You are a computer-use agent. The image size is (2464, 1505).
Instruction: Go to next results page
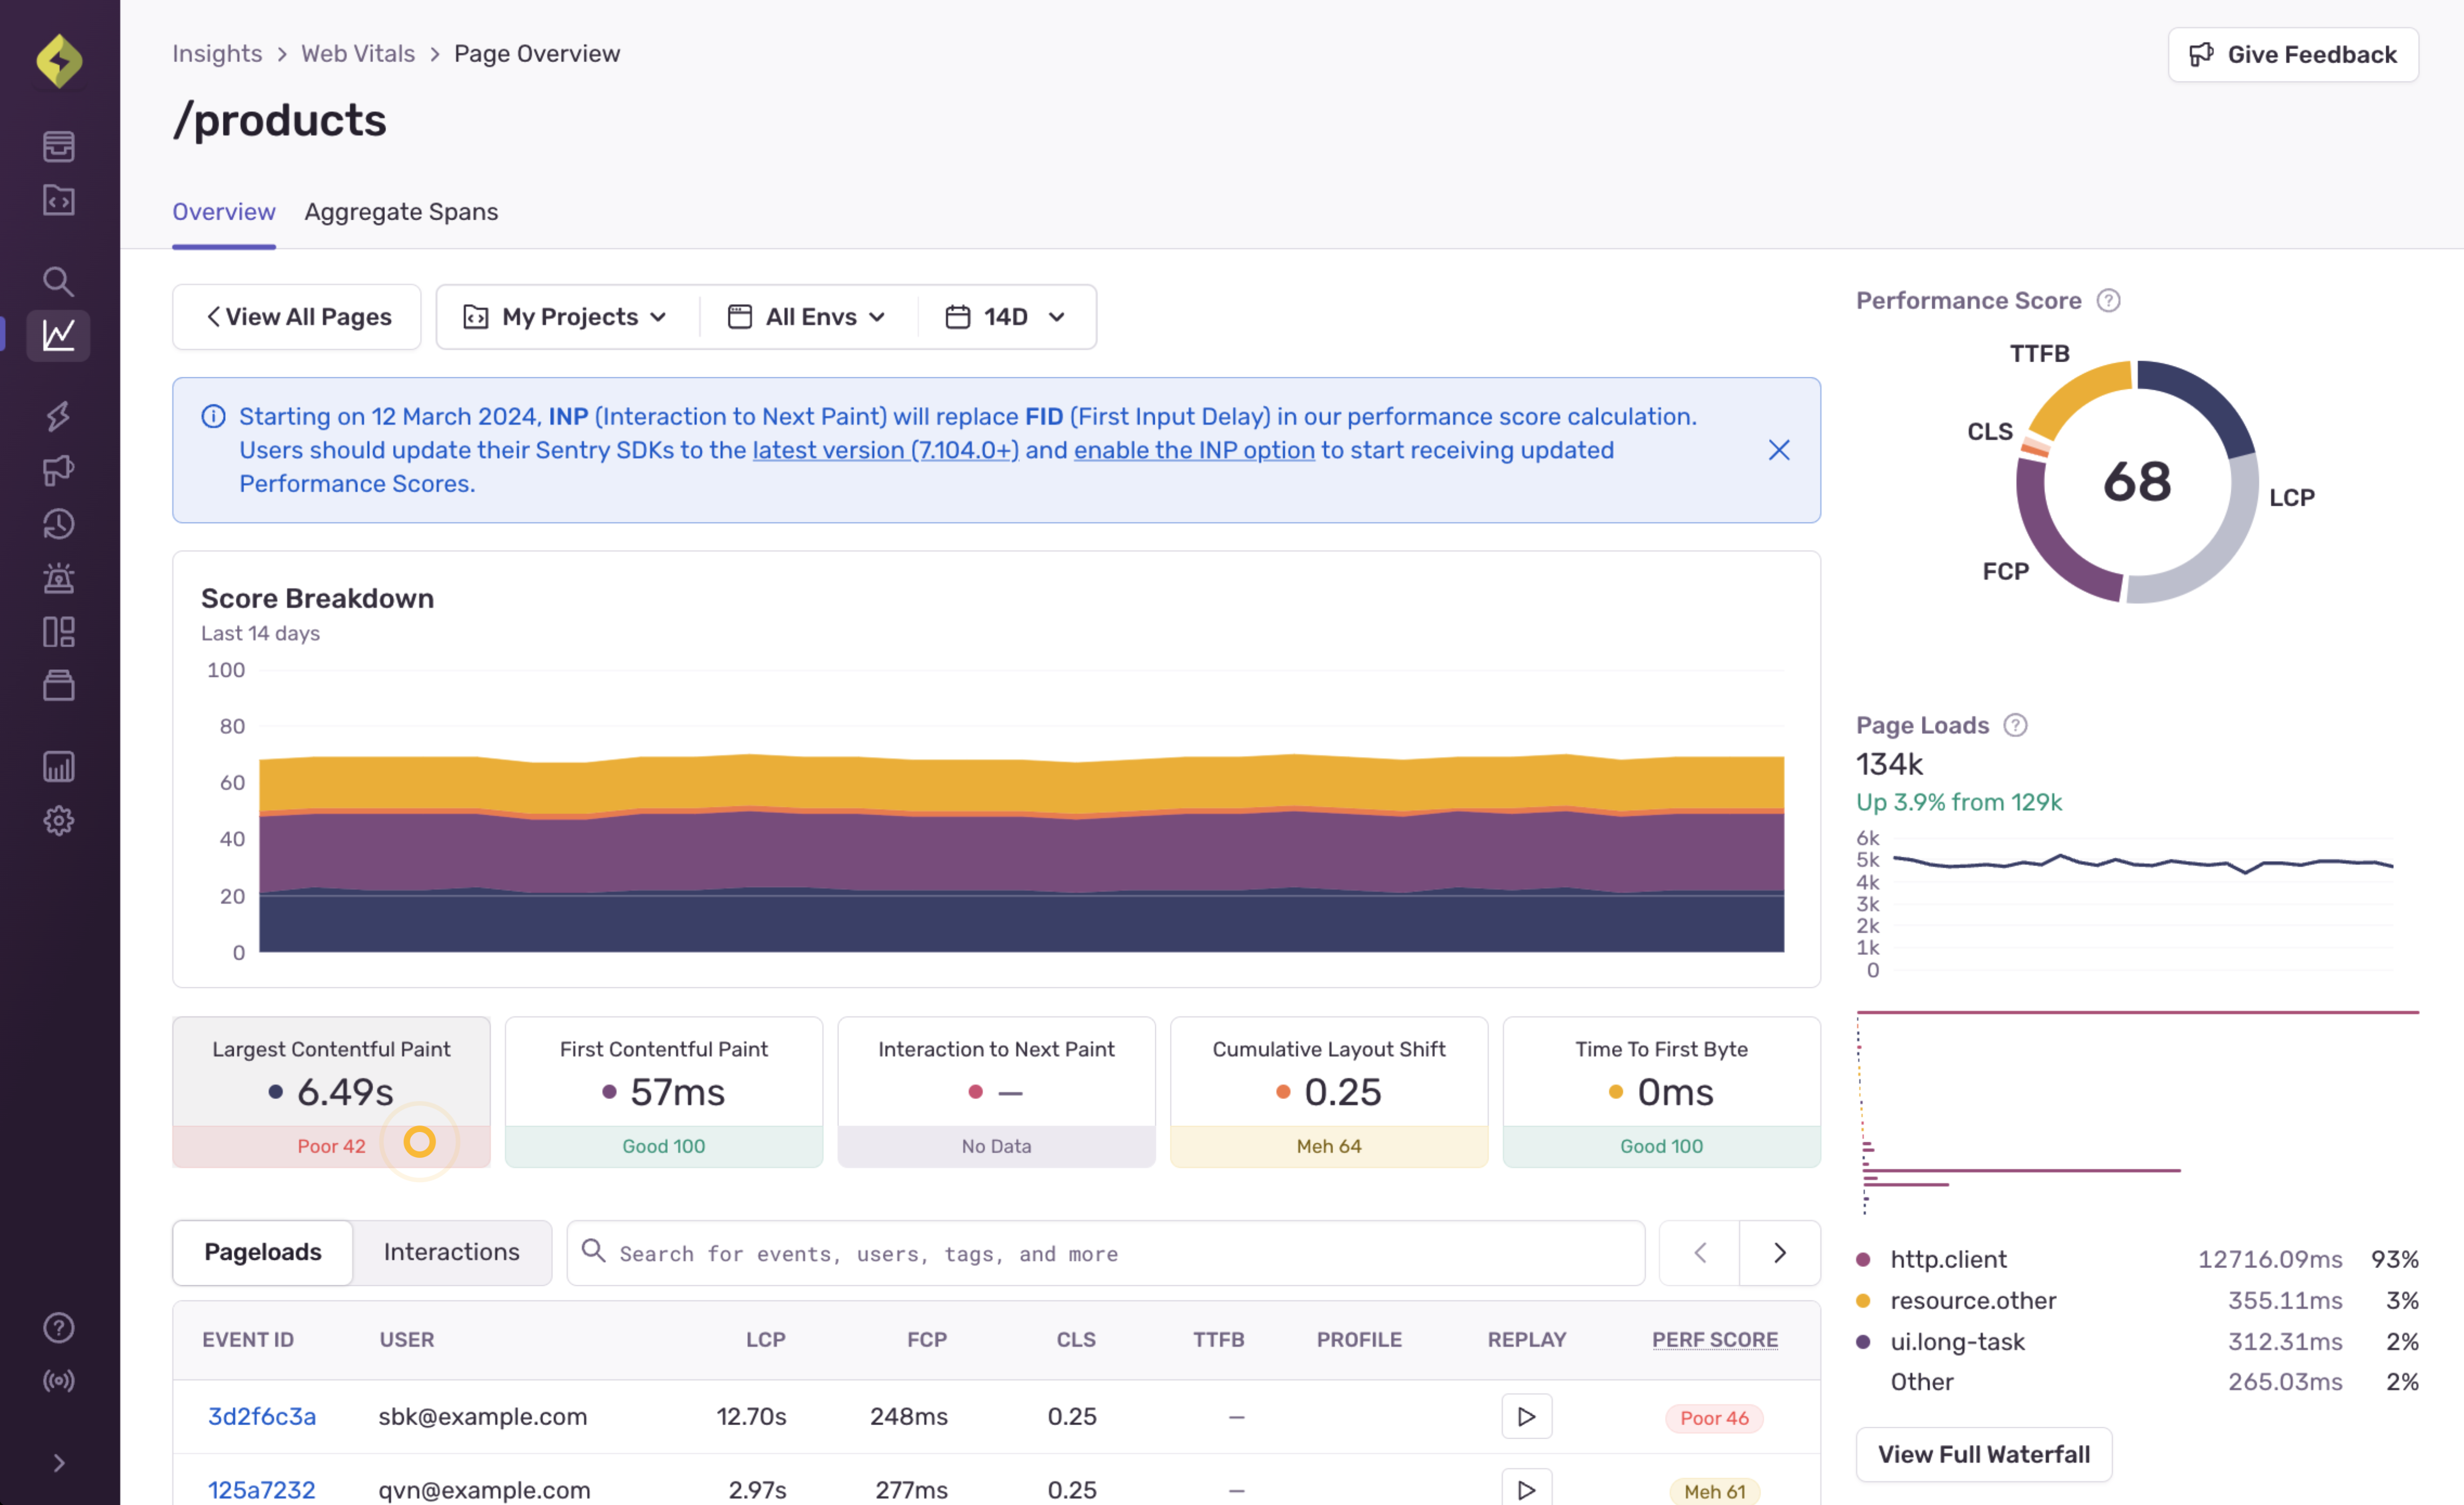[x=1779, y=1252]
